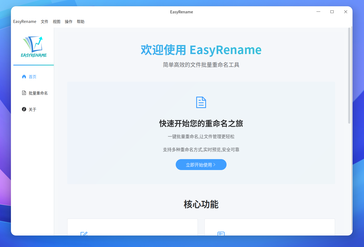Open the 文件 menu
The image size is (364, 247).
coord(45,22)
